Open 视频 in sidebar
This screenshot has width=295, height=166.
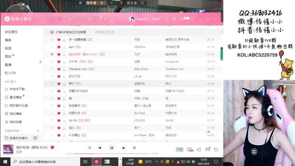[x=8, y=48]
